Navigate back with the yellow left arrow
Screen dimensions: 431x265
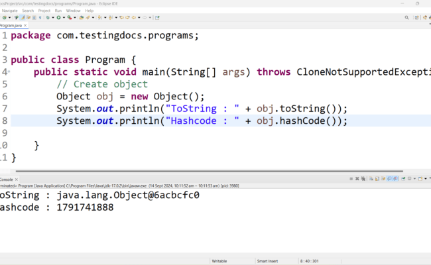coord(133,18)
